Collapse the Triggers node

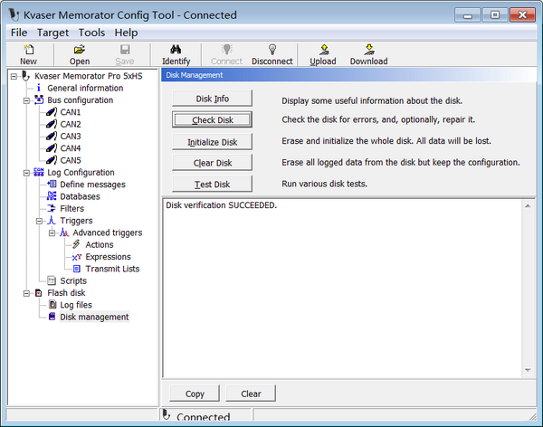39,221
